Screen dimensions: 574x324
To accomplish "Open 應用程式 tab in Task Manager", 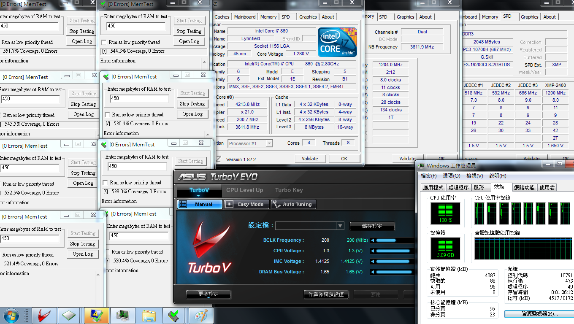I will click(433, 188).
